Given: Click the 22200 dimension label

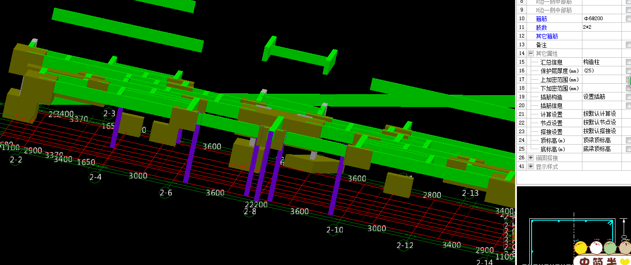Looking at the screenshot, I should (x=256, y=204).
